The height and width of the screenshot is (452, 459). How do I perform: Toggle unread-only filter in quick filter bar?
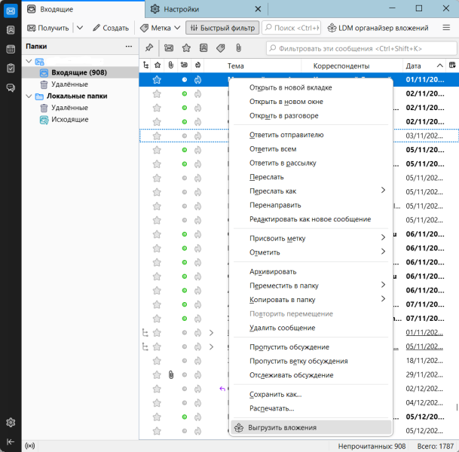point(169,47)
